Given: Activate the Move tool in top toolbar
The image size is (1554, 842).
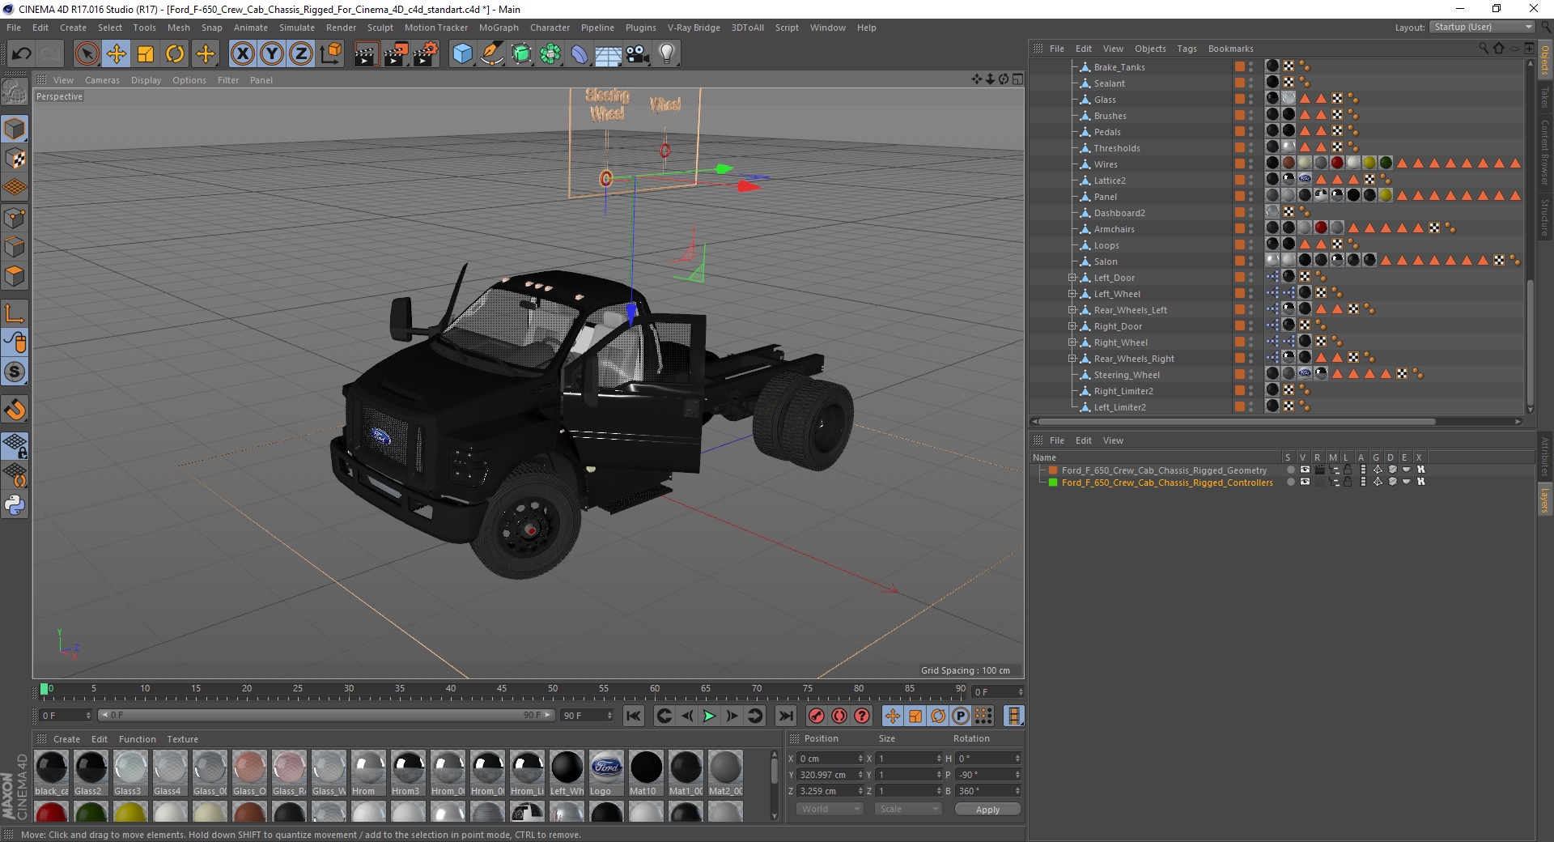Looking at the screenshot, I should pyautogui.click(x=117, y=54).
